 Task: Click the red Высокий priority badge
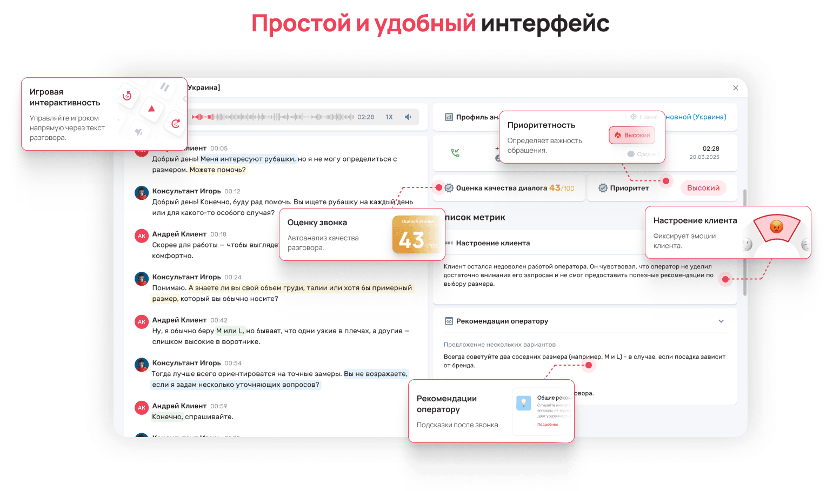tap(703, 188)
